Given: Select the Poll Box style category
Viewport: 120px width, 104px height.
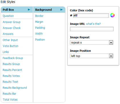Looking at the screenshot, I should click(x=17, y=10).
